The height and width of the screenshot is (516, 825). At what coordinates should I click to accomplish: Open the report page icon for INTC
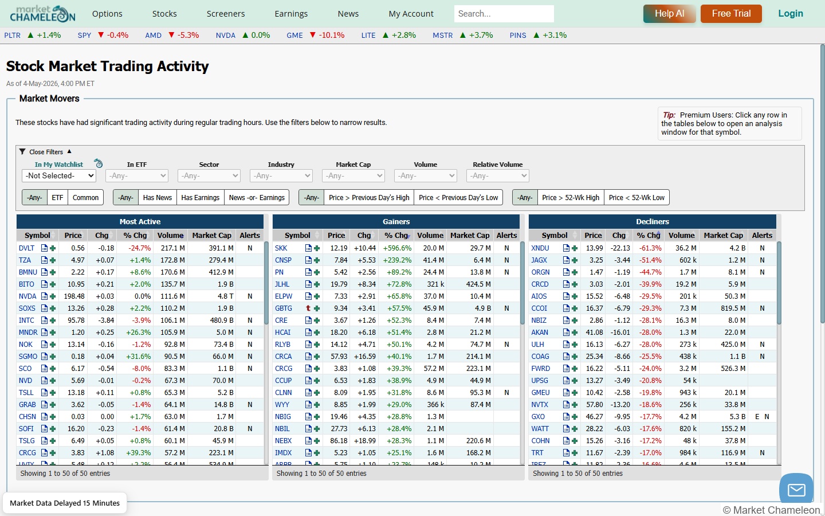(44, 320)
